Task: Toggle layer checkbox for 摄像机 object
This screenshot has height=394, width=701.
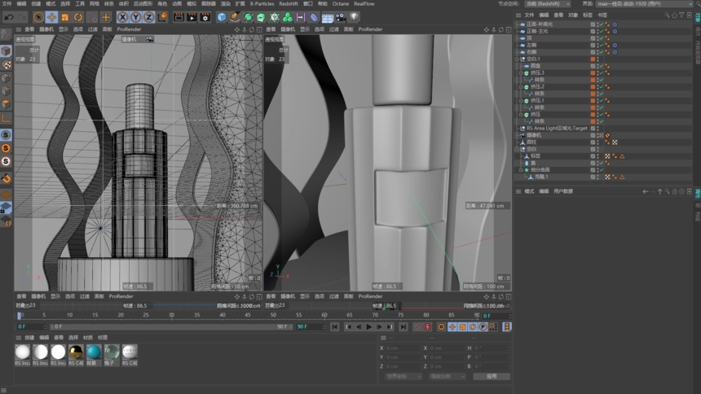Action: click(x=593, y=135)
